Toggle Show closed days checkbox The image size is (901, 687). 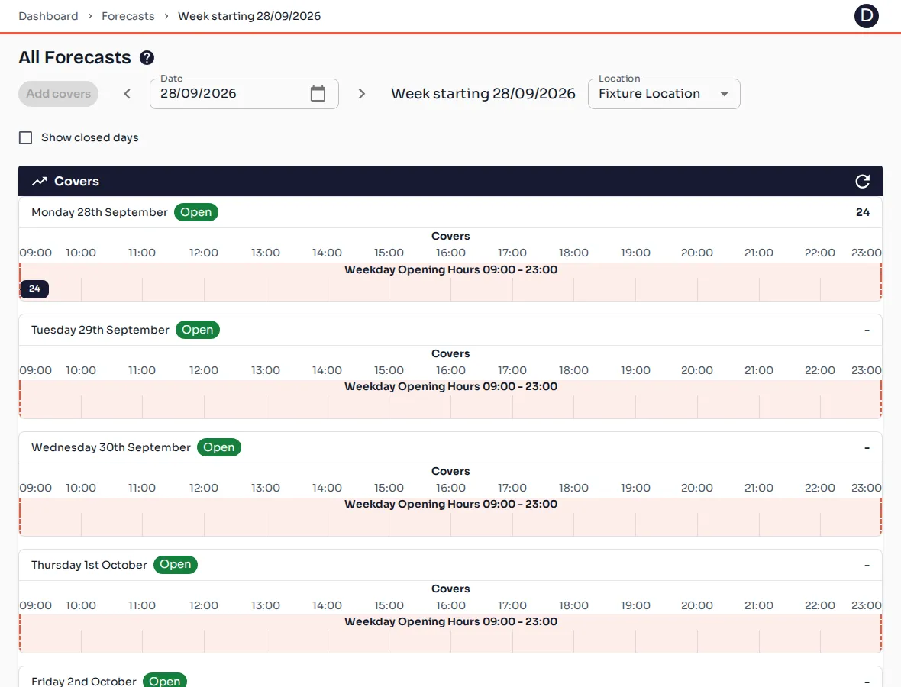(25, 138)
